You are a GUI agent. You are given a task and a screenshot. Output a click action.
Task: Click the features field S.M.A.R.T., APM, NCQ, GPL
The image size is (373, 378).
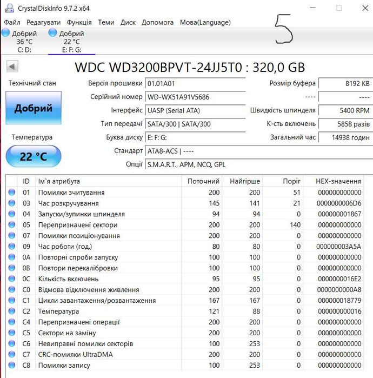tap(259, 164)
